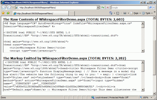The width and height of the screenshot is (157, 100).
Task: Open the Tools menu
Action: (x=147, y=13)
